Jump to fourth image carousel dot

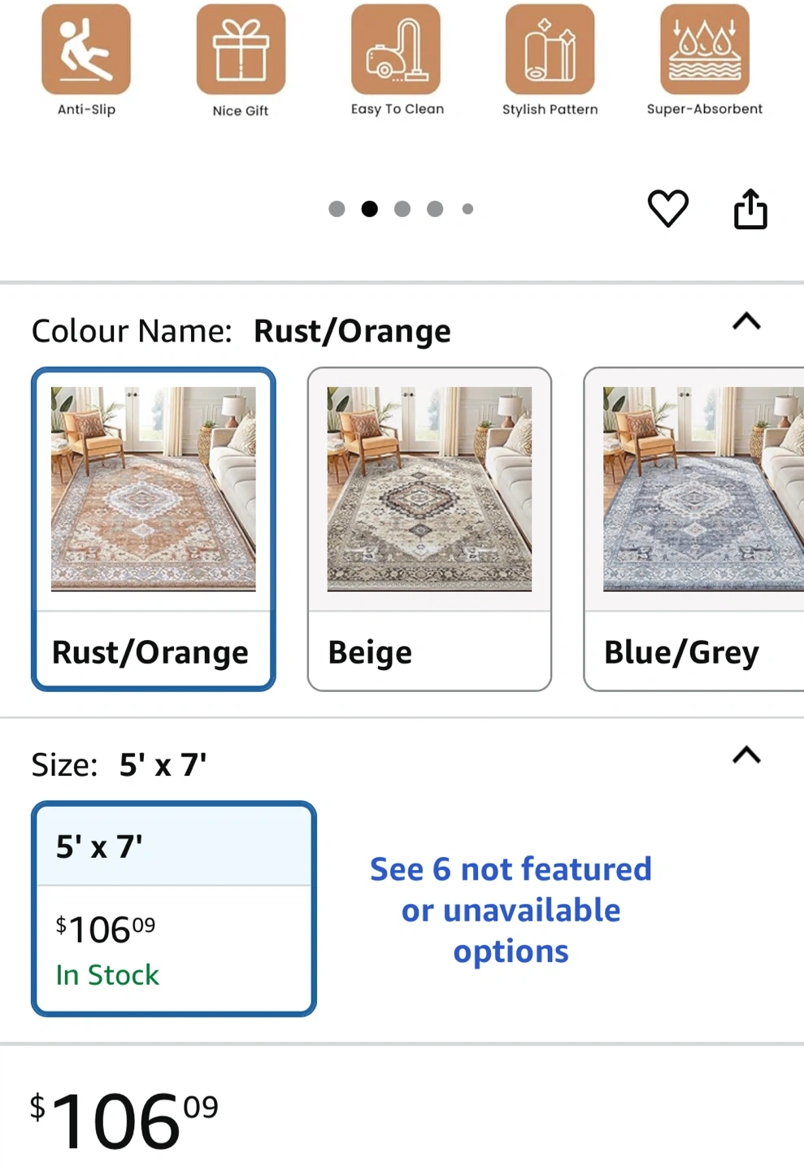(x=435, y=209)
